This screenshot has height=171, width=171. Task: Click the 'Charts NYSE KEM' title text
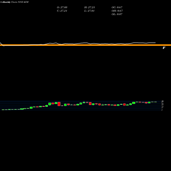tap(20, 2)
